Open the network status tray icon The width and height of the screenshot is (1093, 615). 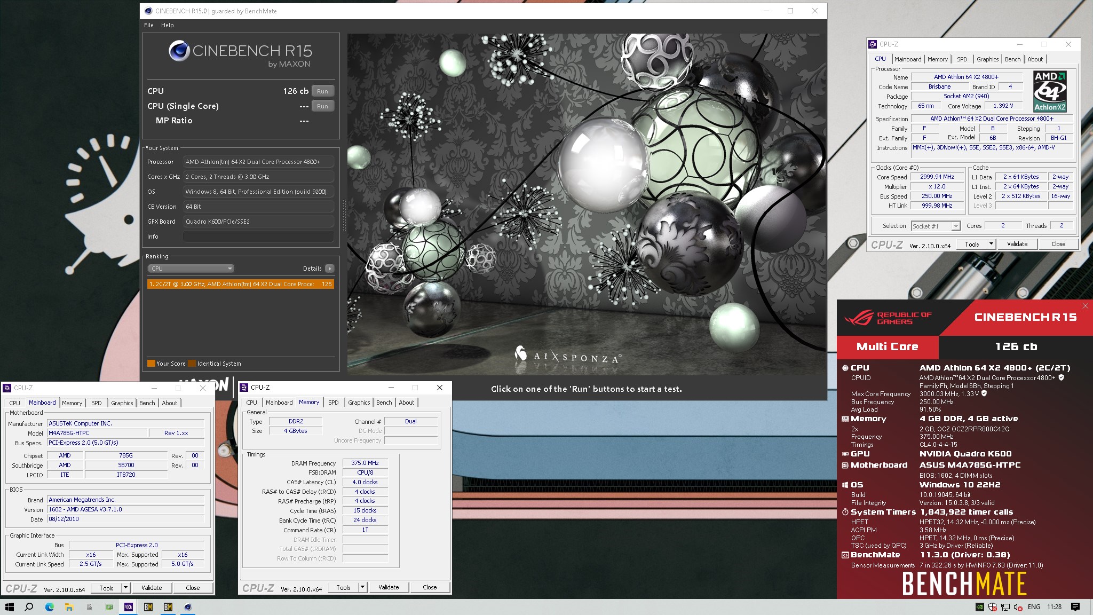point(1005,607)
